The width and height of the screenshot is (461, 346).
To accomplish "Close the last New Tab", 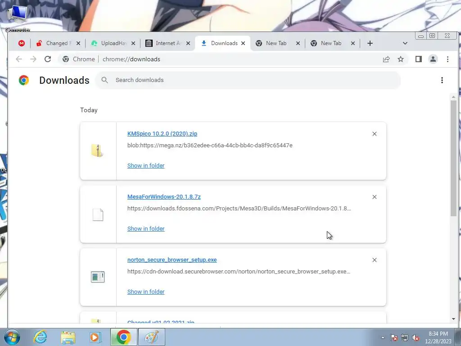I will point(353,43).
